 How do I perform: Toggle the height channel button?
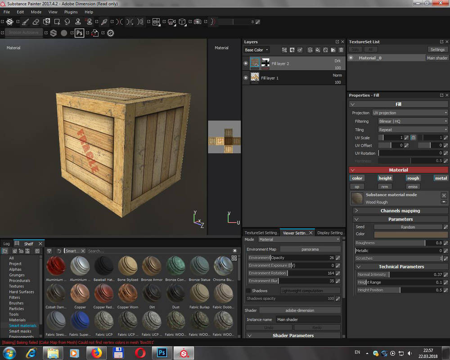pos(385,178)
